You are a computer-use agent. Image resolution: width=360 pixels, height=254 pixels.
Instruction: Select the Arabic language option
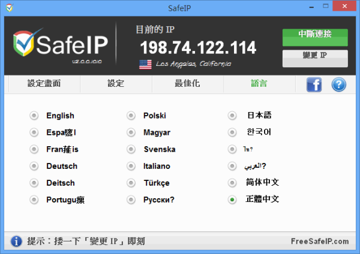coord(232,166)
